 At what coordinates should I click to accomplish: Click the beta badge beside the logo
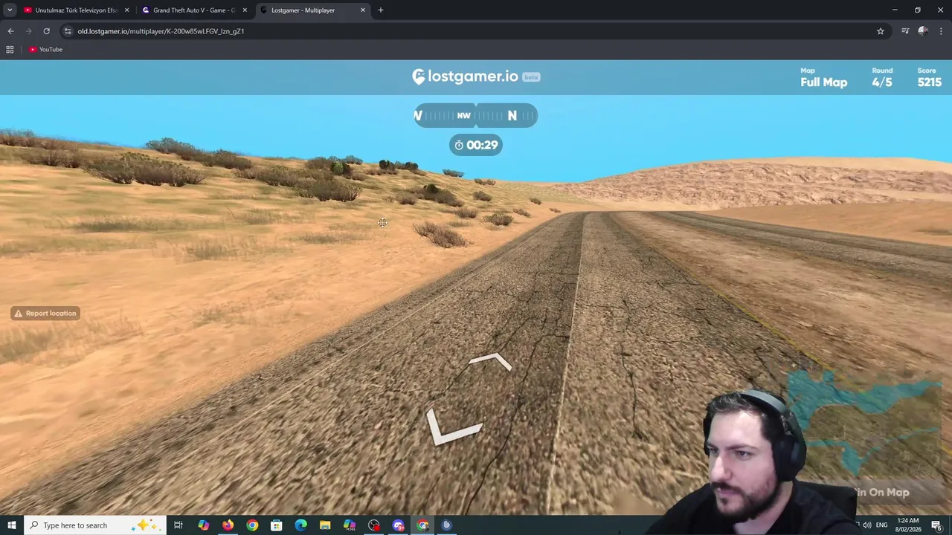tap(530, 77)
